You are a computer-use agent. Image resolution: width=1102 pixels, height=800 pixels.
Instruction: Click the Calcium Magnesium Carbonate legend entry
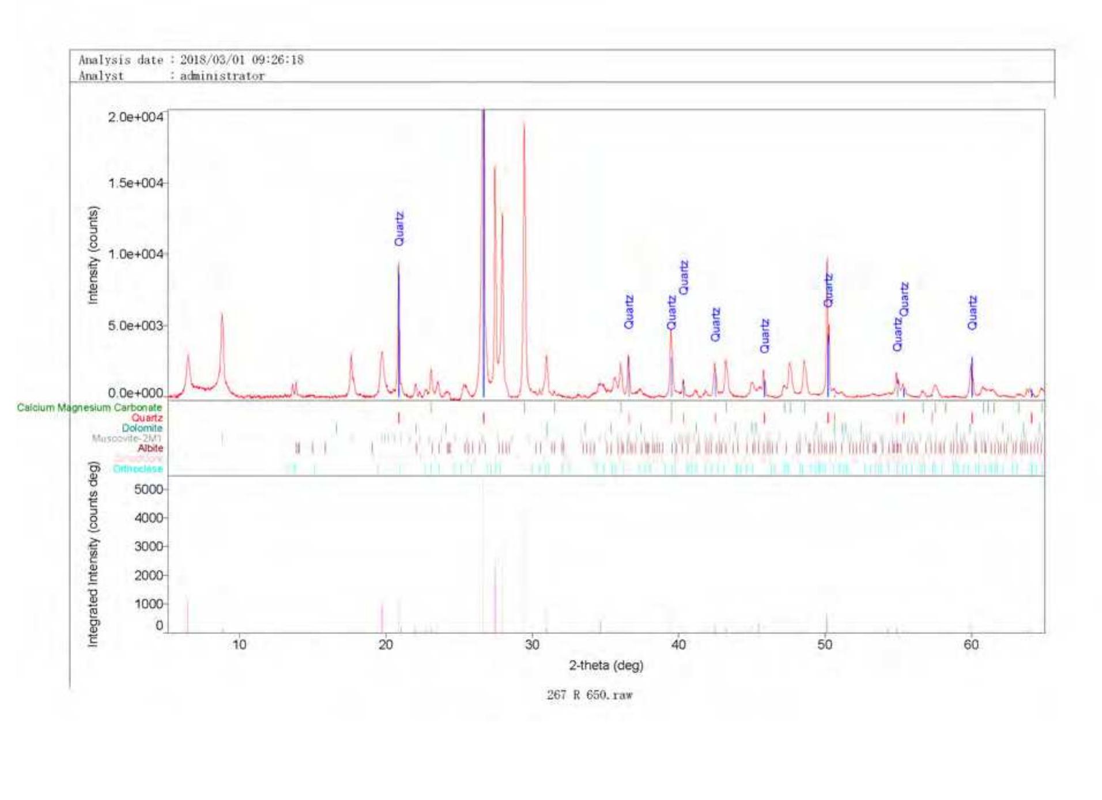click(x=89, y=407)
